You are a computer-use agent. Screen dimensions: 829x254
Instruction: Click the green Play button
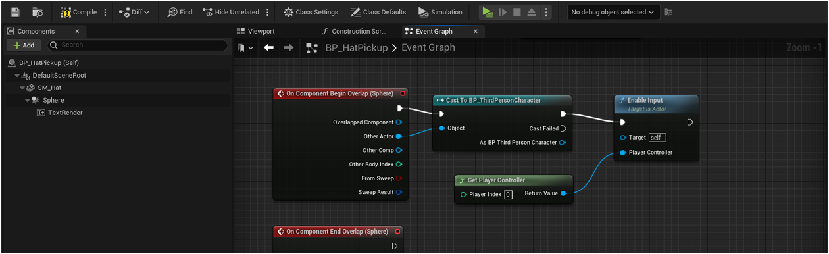pyautogui.click(x=487, y=12)
